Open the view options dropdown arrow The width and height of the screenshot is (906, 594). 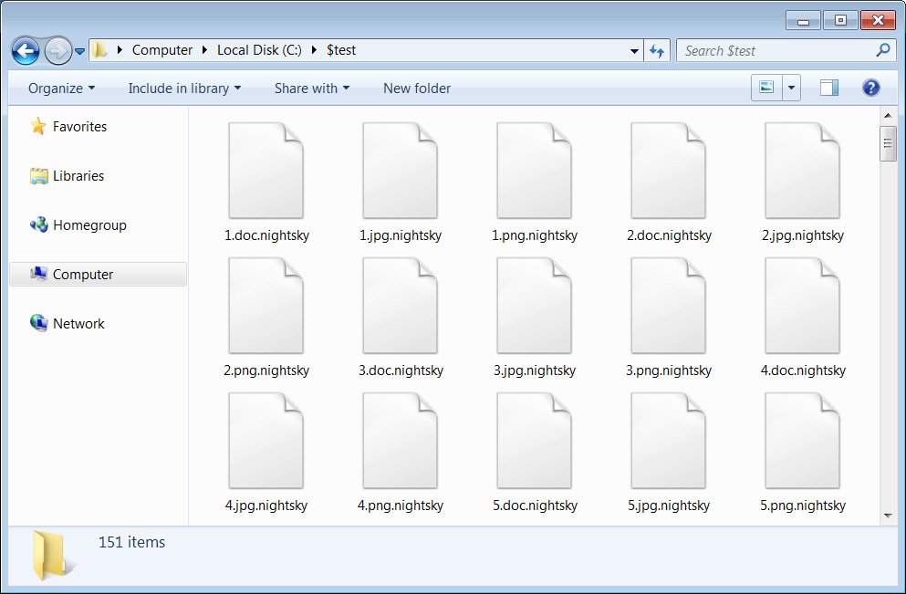pyautogui.click(x=790, y=88)
